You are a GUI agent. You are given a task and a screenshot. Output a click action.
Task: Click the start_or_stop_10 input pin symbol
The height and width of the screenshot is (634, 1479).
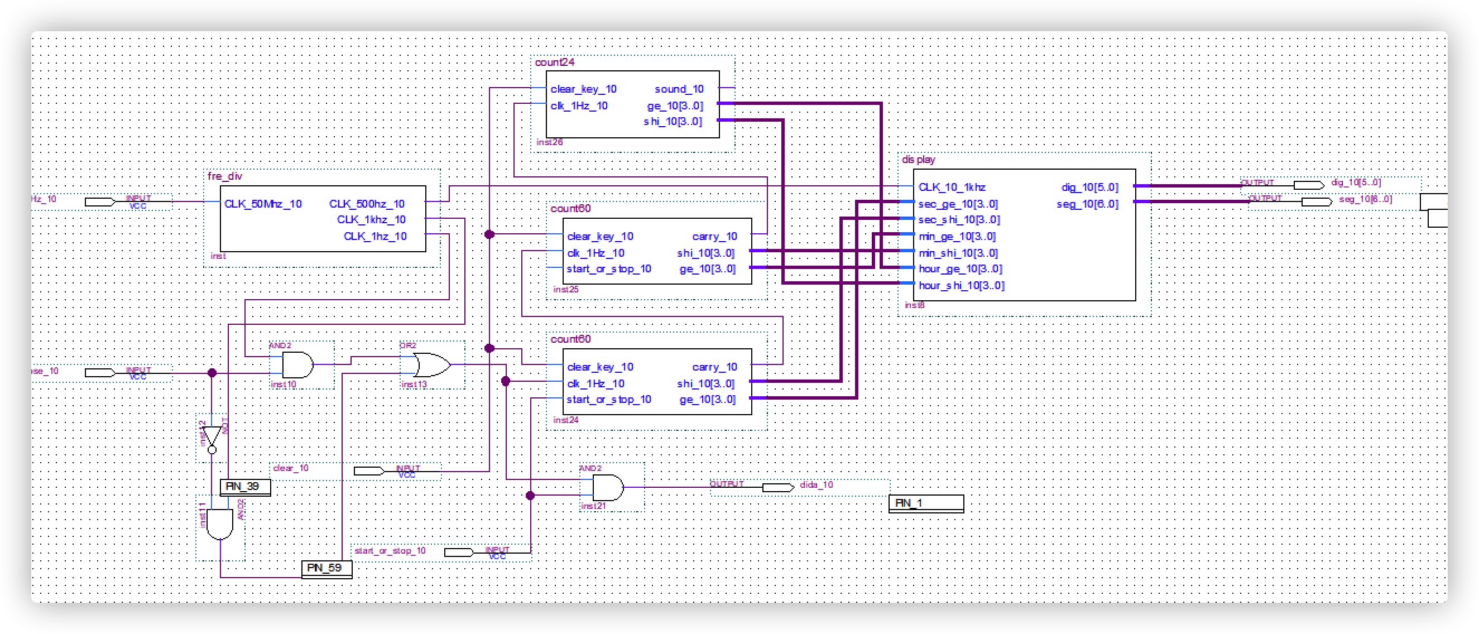point(459,553)
